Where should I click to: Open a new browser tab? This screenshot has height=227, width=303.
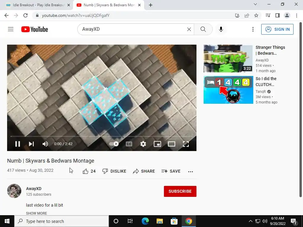click(x=151, y=5)
